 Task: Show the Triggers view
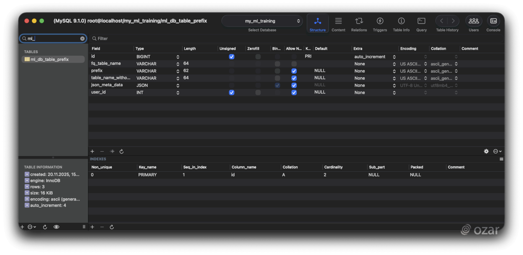(380, 24)
